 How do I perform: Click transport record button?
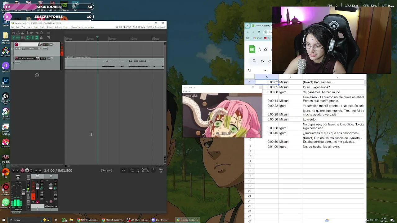(22, 170)
